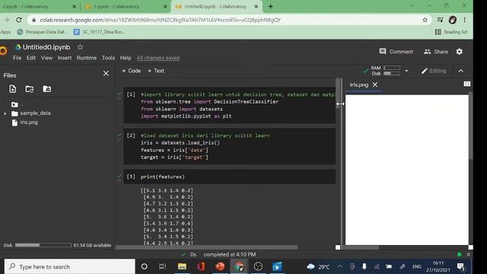
Task: Click the Untitled0.ipynb notebook title
Action: (x=46, y=47)
